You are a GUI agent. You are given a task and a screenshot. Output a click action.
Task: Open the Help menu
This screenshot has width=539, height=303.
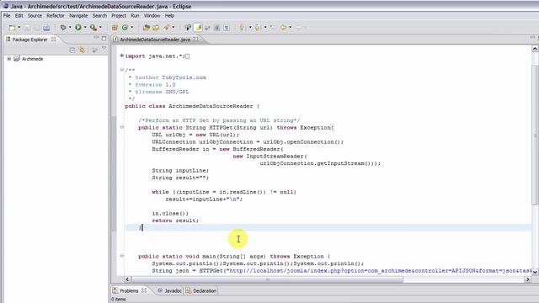tap(169, 16)
